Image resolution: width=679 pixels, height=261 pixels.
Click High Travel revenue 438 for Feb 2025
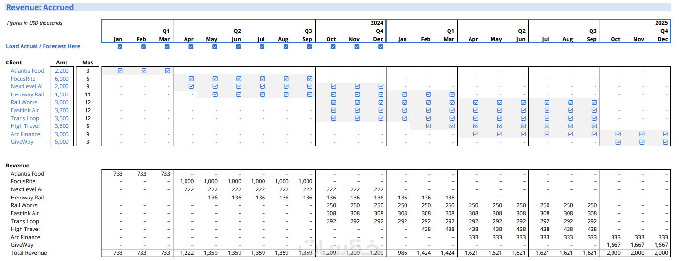click(x=426, y=229)
